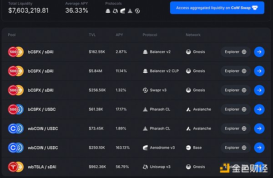
Task: Sort by the Protocol column header
Action: click(x=150, y=35)
